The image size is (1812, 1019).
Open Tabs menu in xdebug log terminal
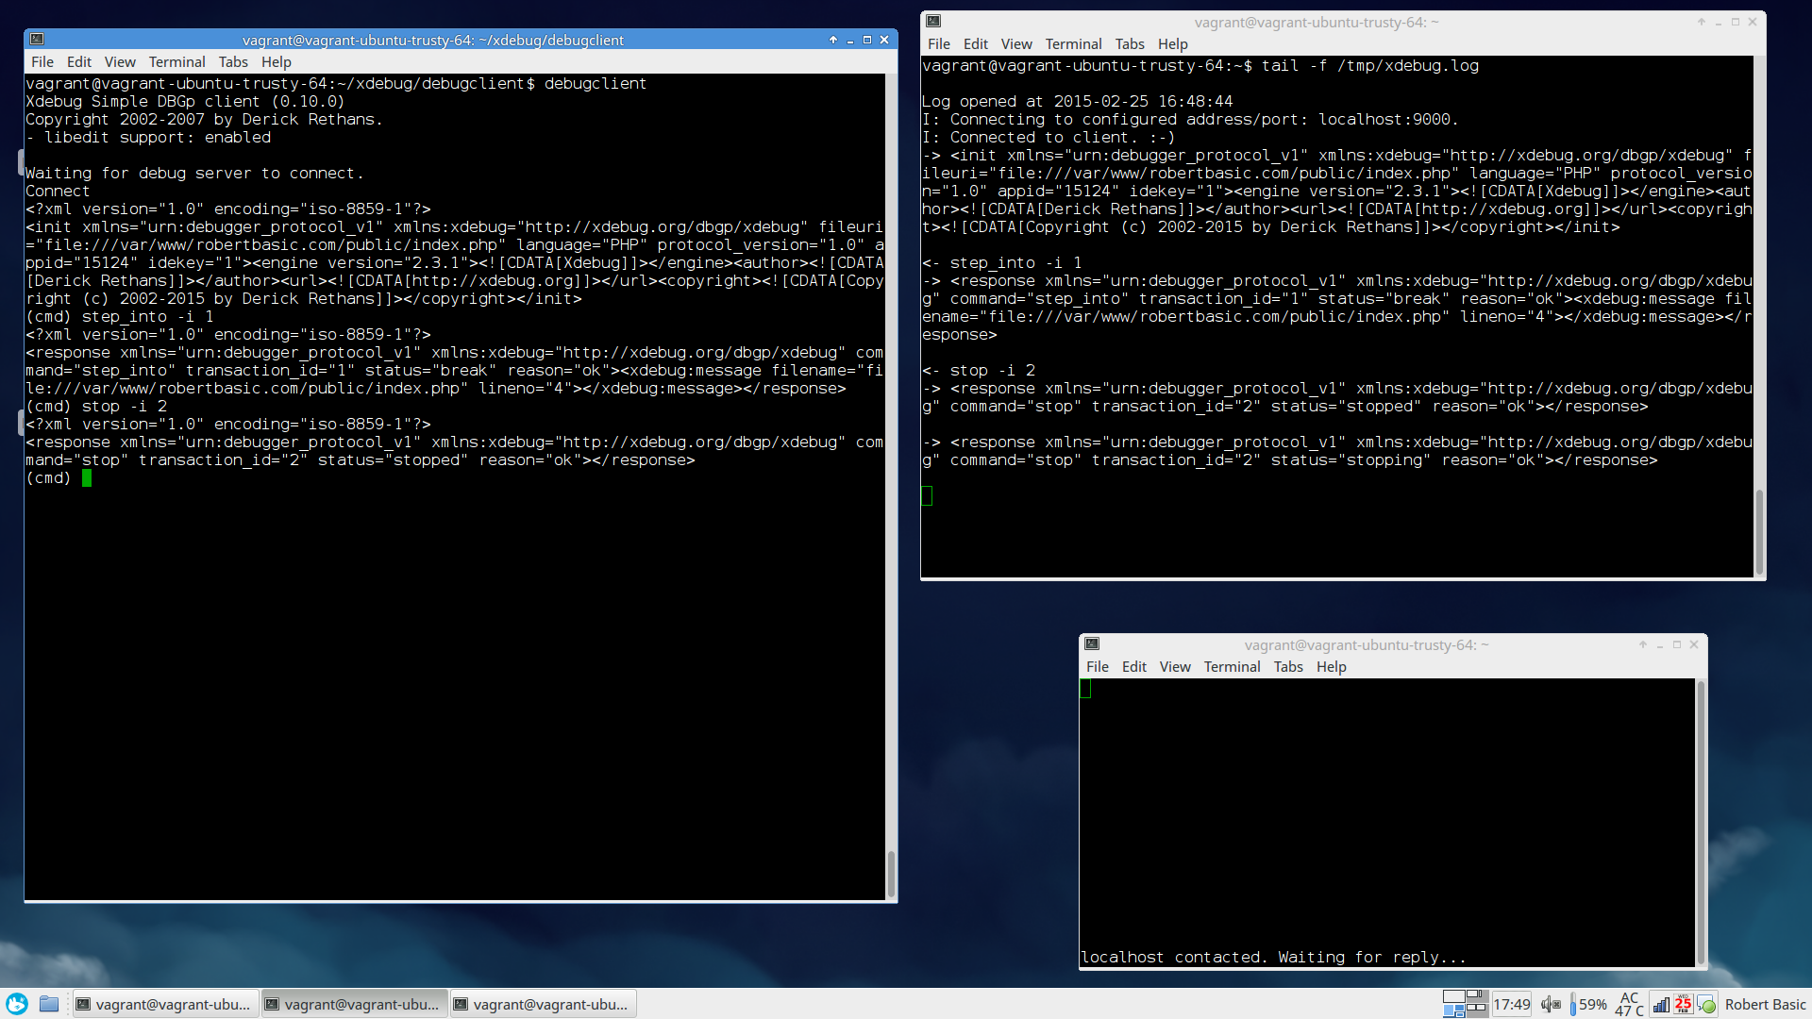point(1129,44)
